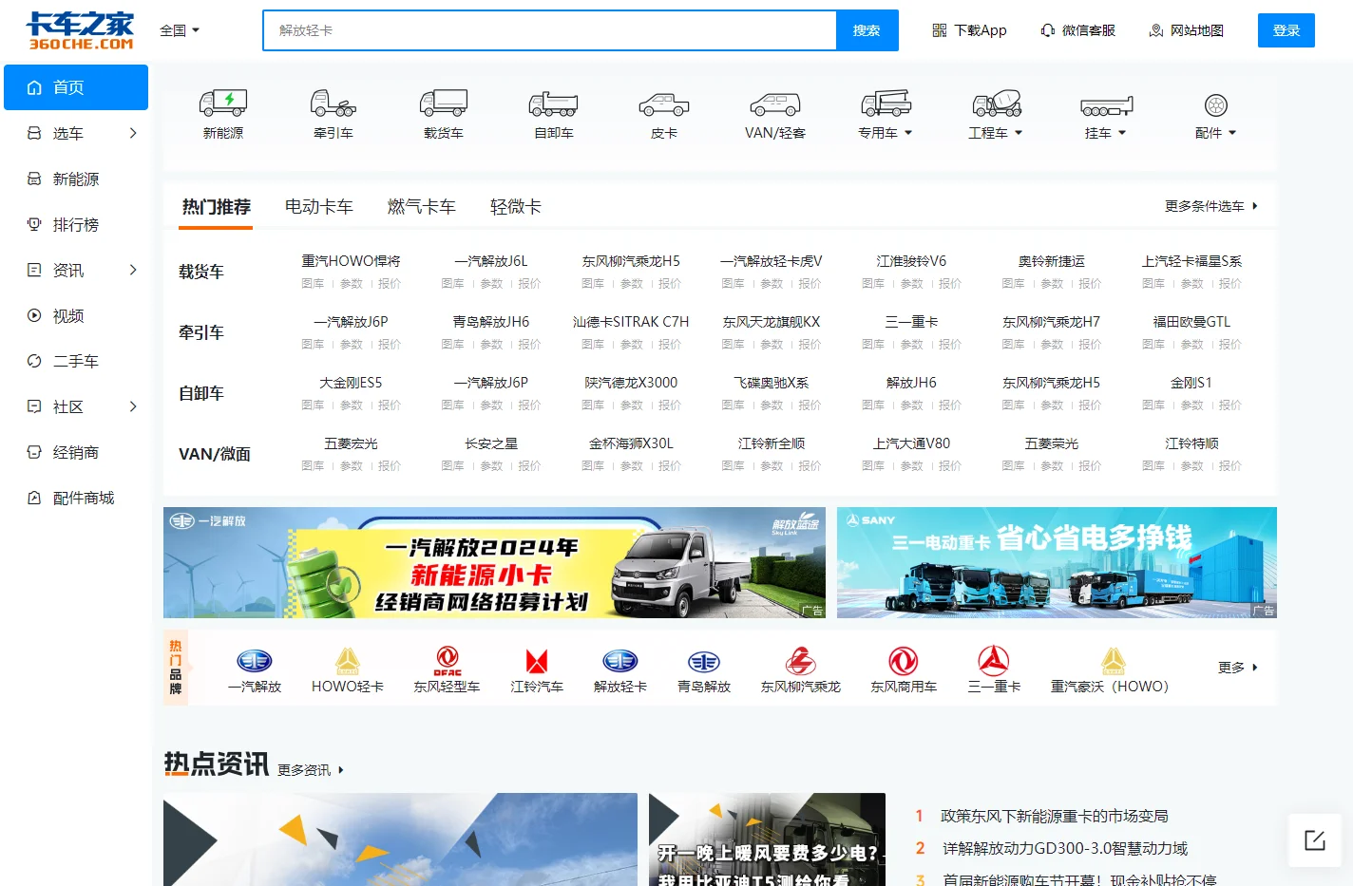Viewport: 1353px width, 886px height.
Task: Open 经销商 in the sidebar
Action: (x=76, y=452)
